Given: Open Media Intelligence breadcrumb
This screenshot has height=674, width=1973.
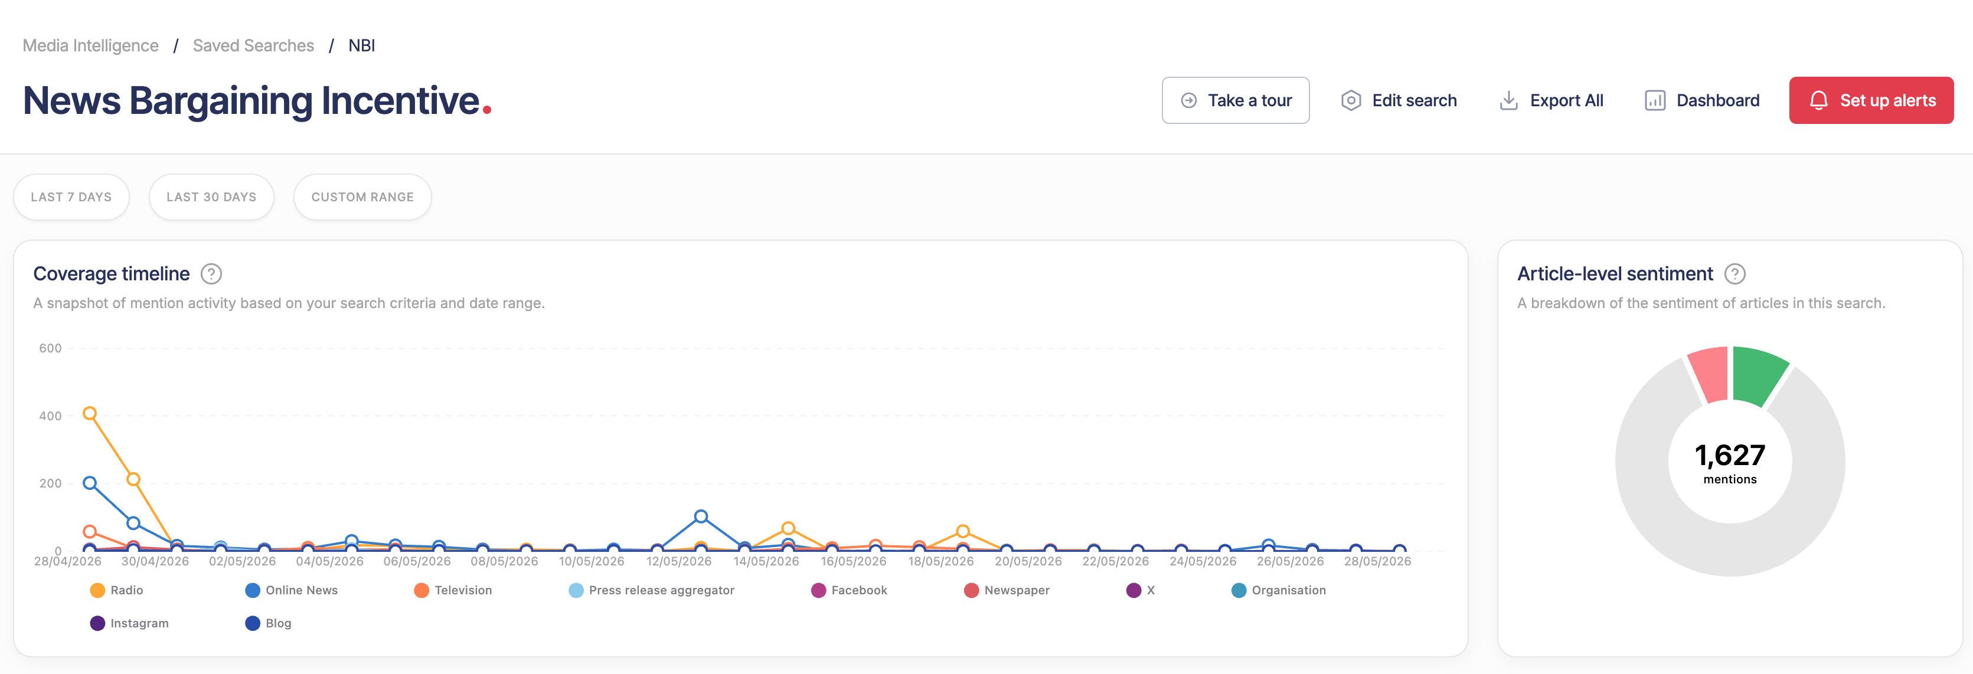Looking at the screenshot, I should pos(90,45).
